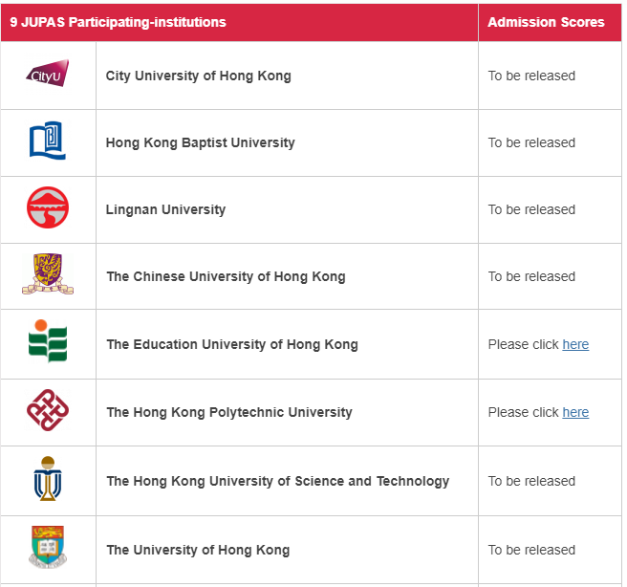Select 'The Hong Kong University of Science and Technology'
Image resolution: width=627 pixels, height=587 pixels.
click(278, 481)
